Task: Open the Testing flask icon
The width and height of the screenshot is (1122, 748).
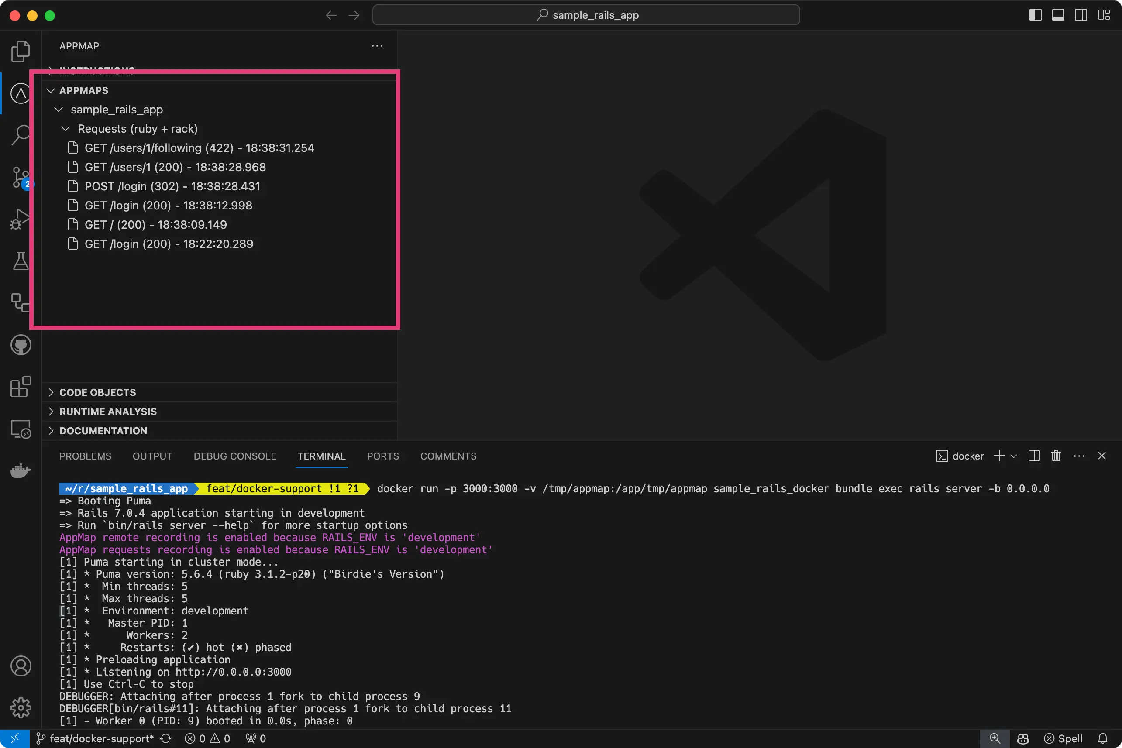Action: point(21,261)
